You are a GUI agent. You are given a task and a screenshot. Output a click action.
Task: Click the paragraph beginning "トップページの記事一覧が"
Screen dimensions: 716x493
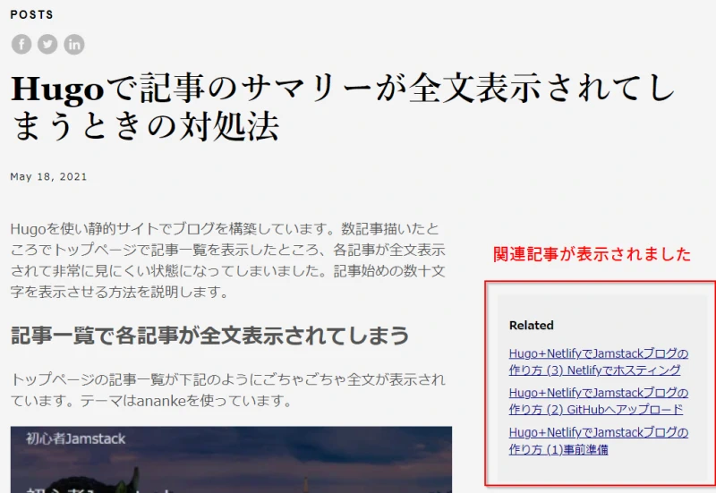point(228,390)
